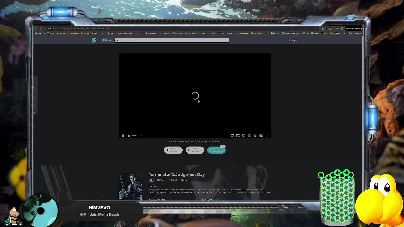Pause the video player
This screenshot has height=227, width=404.
coord(123,136)
